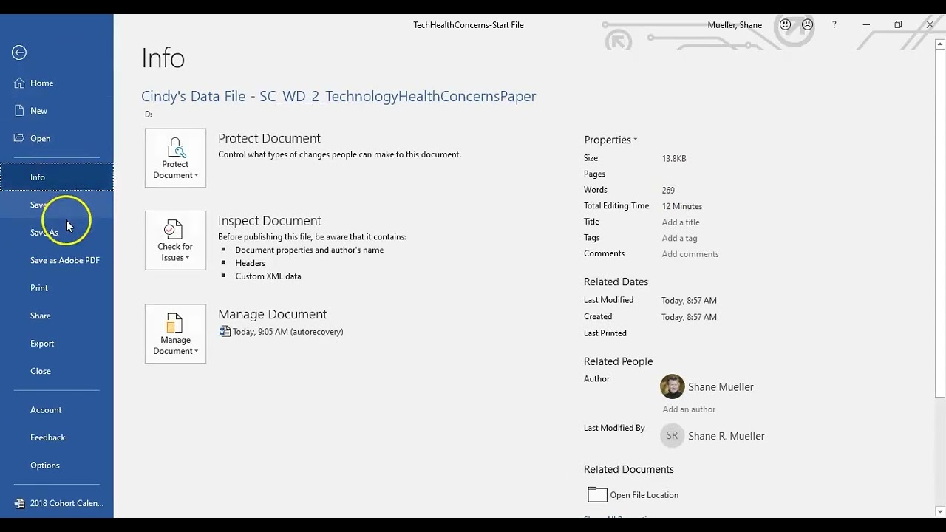The height and width of the screenshot is (532, 946).
Task: Click the SR avatar for Shane R. Mueller
Action: (672, 436)
